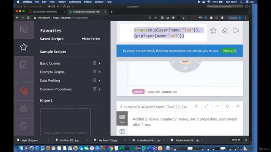
Task: Switch result to Code view icon
Action: click(x=122, y=132)
